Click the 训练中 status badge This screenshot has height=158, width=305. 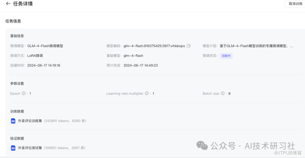(x=226, y=56)
